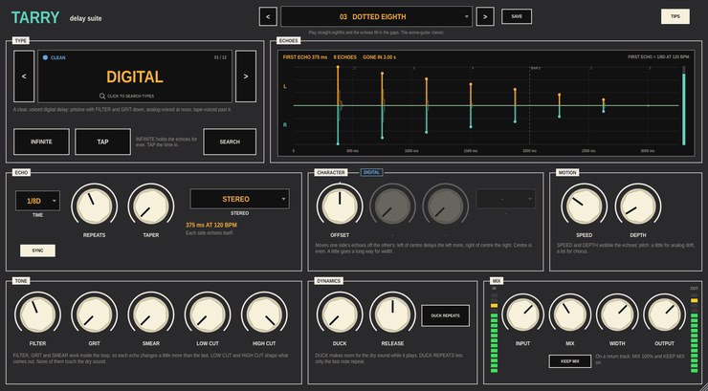Screen dimensions: 708x391
Task: Click the HIGH CUT knob
Action: coord(264,315)
